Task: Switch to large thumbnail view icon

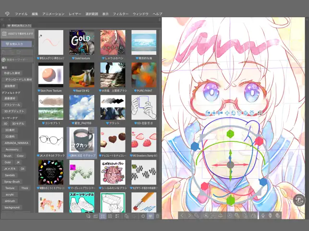Action: point(103,216)
